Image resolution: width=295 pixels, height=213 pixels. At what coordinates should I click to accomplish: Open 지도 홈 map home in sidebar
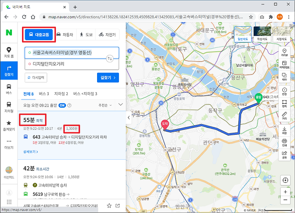tap(9, 52)
